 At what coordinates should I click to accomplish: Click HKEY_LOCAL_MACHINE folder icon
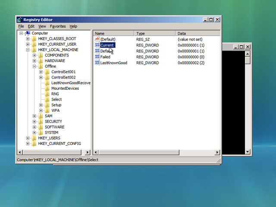[x=34, y=50]
